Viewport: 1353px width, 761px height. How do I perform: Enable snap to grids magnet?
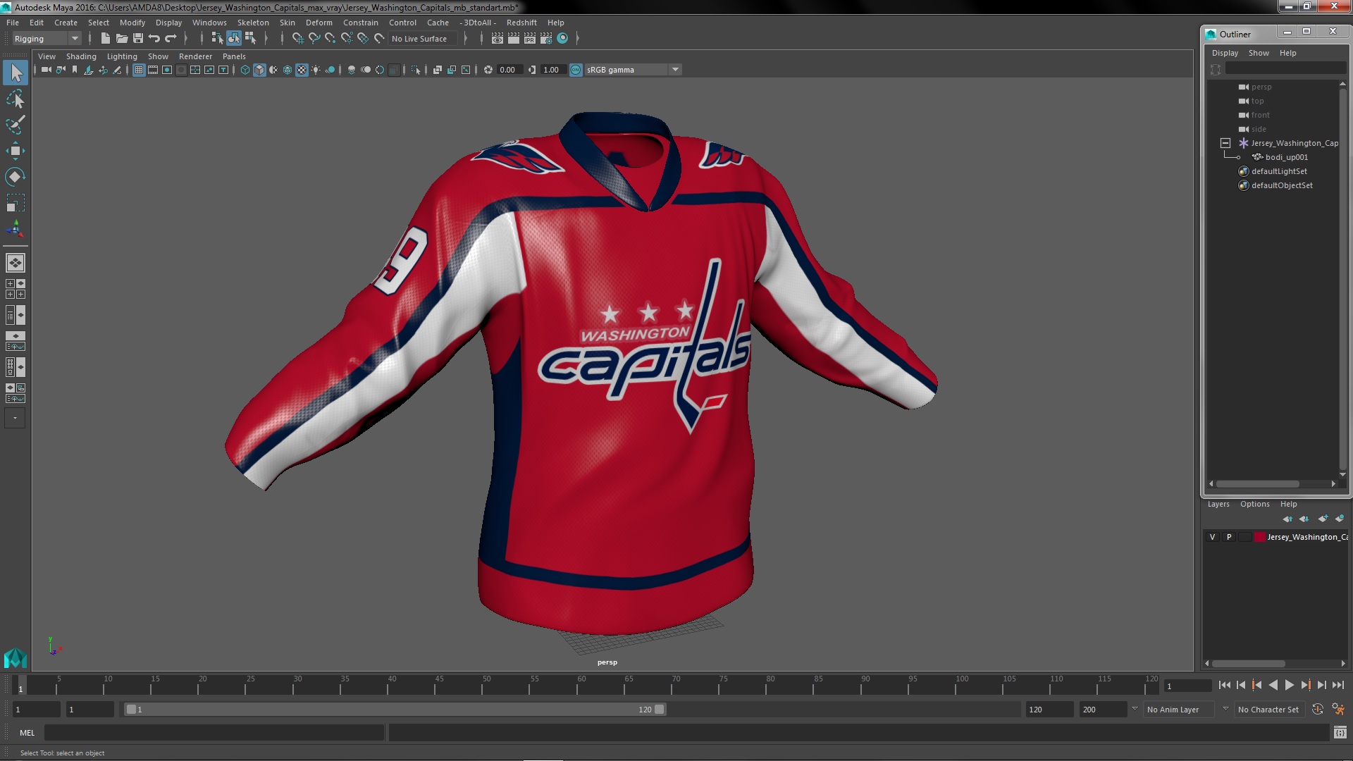point(297,39)
